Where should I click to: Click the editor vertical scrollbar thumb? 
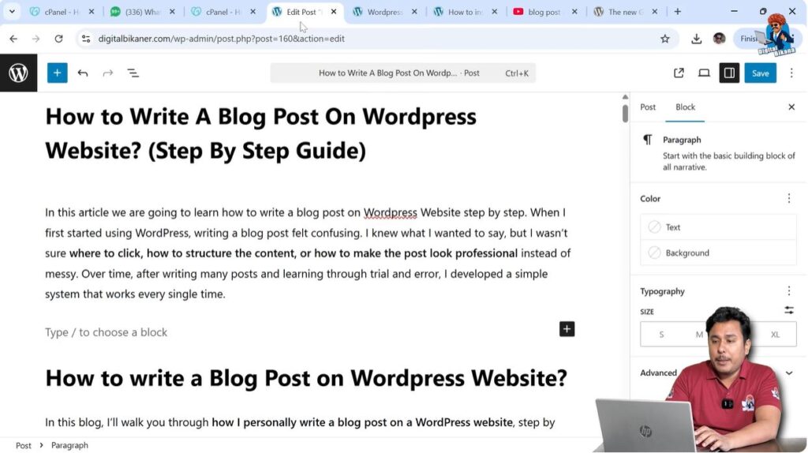[x=625, y=114]
